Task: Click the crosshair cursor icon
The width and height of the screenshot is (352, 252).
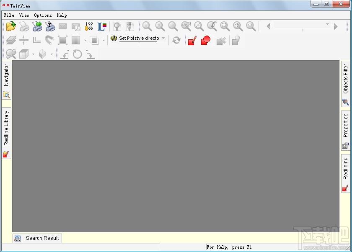Action: click(x=24, y=40)
